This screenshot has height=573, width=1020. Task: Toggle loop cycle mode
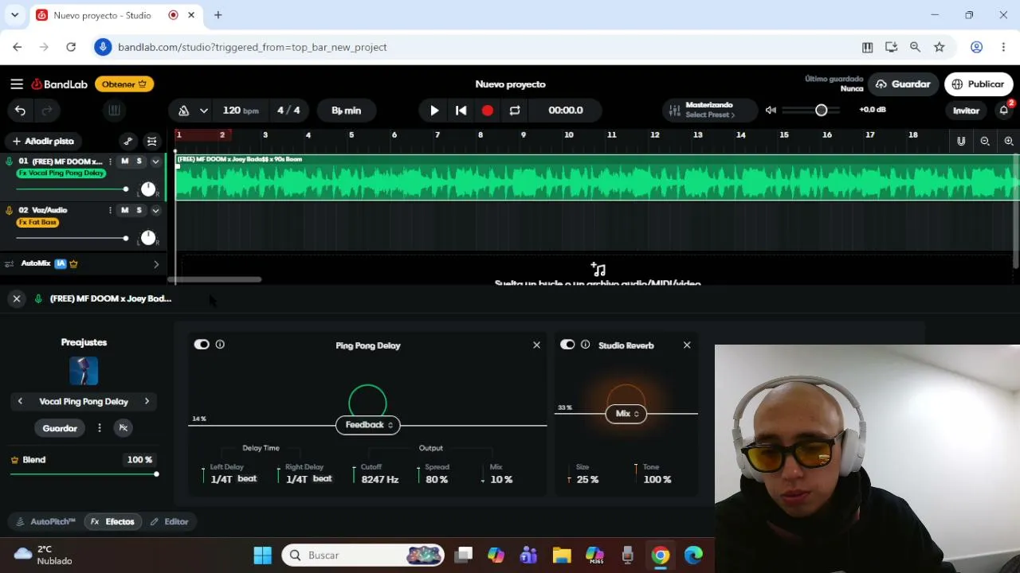point(515,111)
